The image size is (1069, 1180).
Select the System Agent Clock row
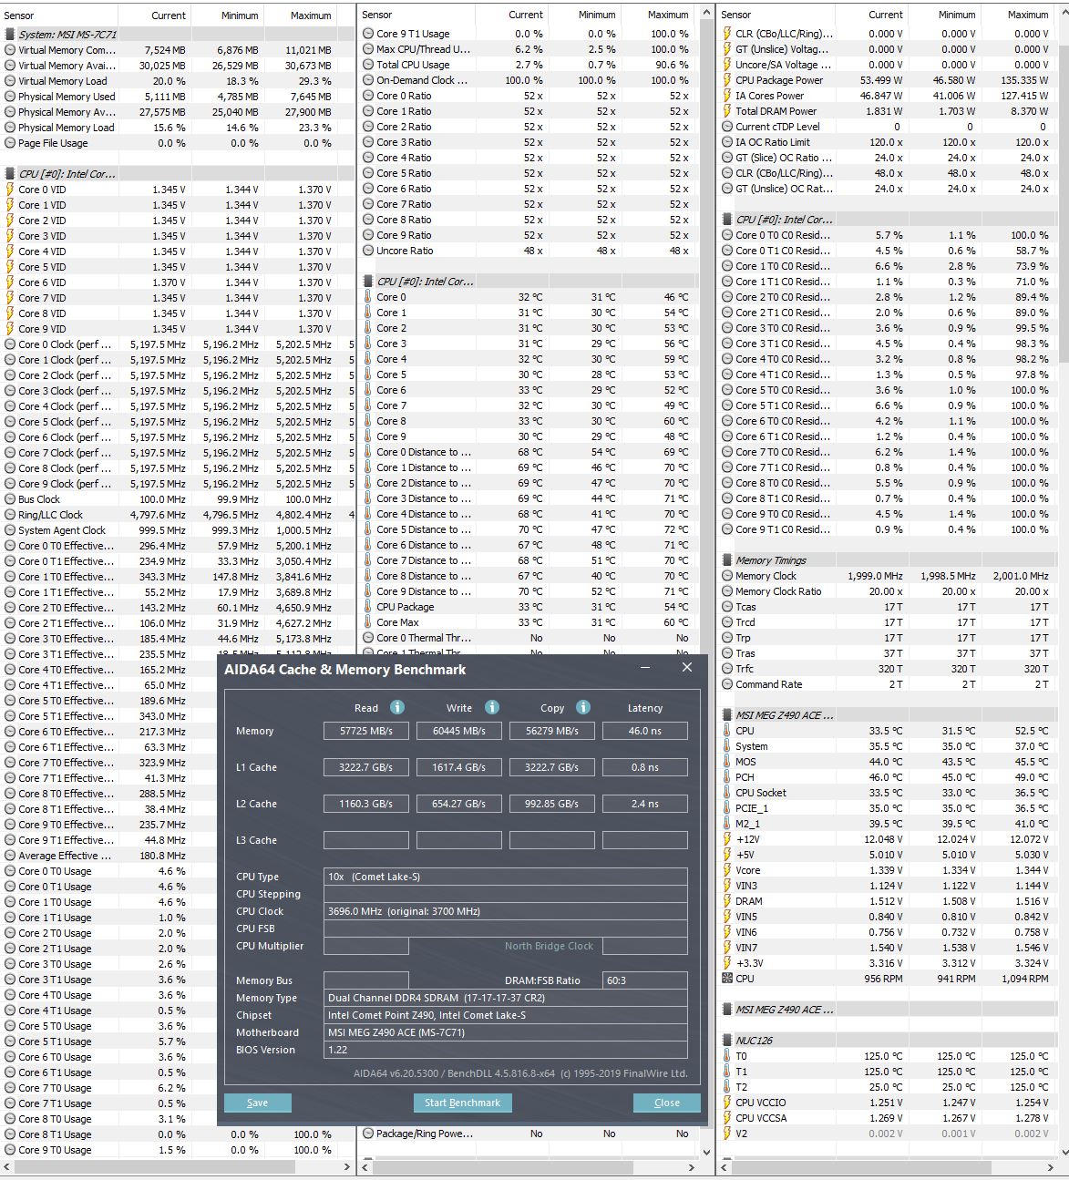coord(178,530)
